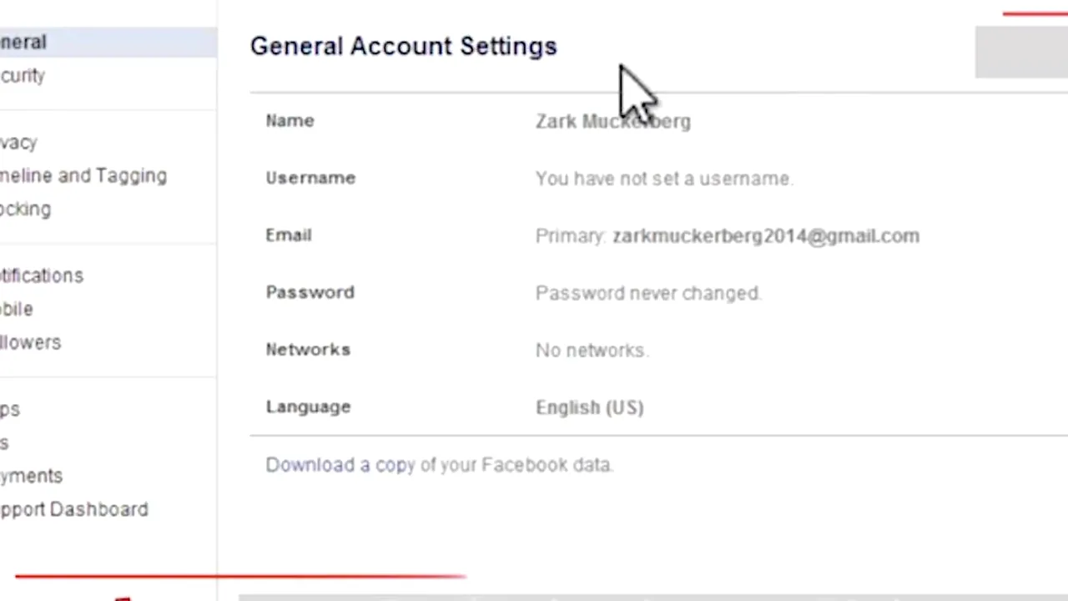Open the Followers settings section
1068x601 pixels.
[x=31, y=343]
